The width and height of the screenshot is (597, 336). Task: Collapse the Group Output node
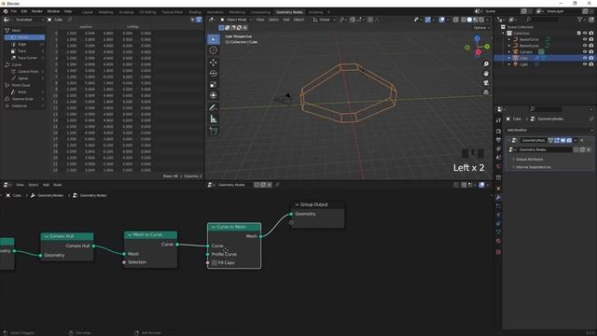(297, 204)
